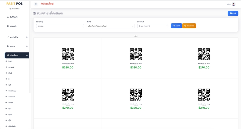Open คอลเลกชัน collections submenu item
The image size is (241, 129).
click(x=12, y=97)
